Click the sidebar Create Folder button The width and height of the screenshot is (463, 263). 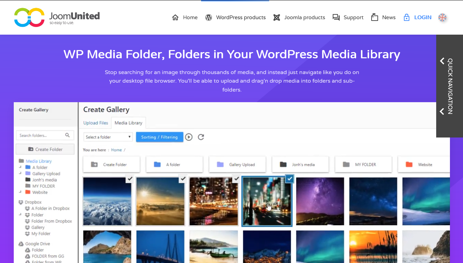45,149
